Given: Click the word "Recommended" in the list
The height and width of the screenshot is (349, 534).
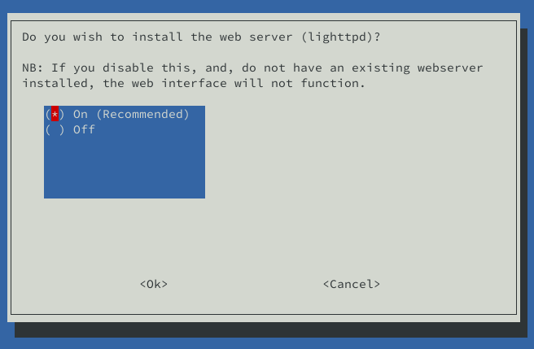Looking at the screenshot, I should pyautogui.click(x=142, y=115).
